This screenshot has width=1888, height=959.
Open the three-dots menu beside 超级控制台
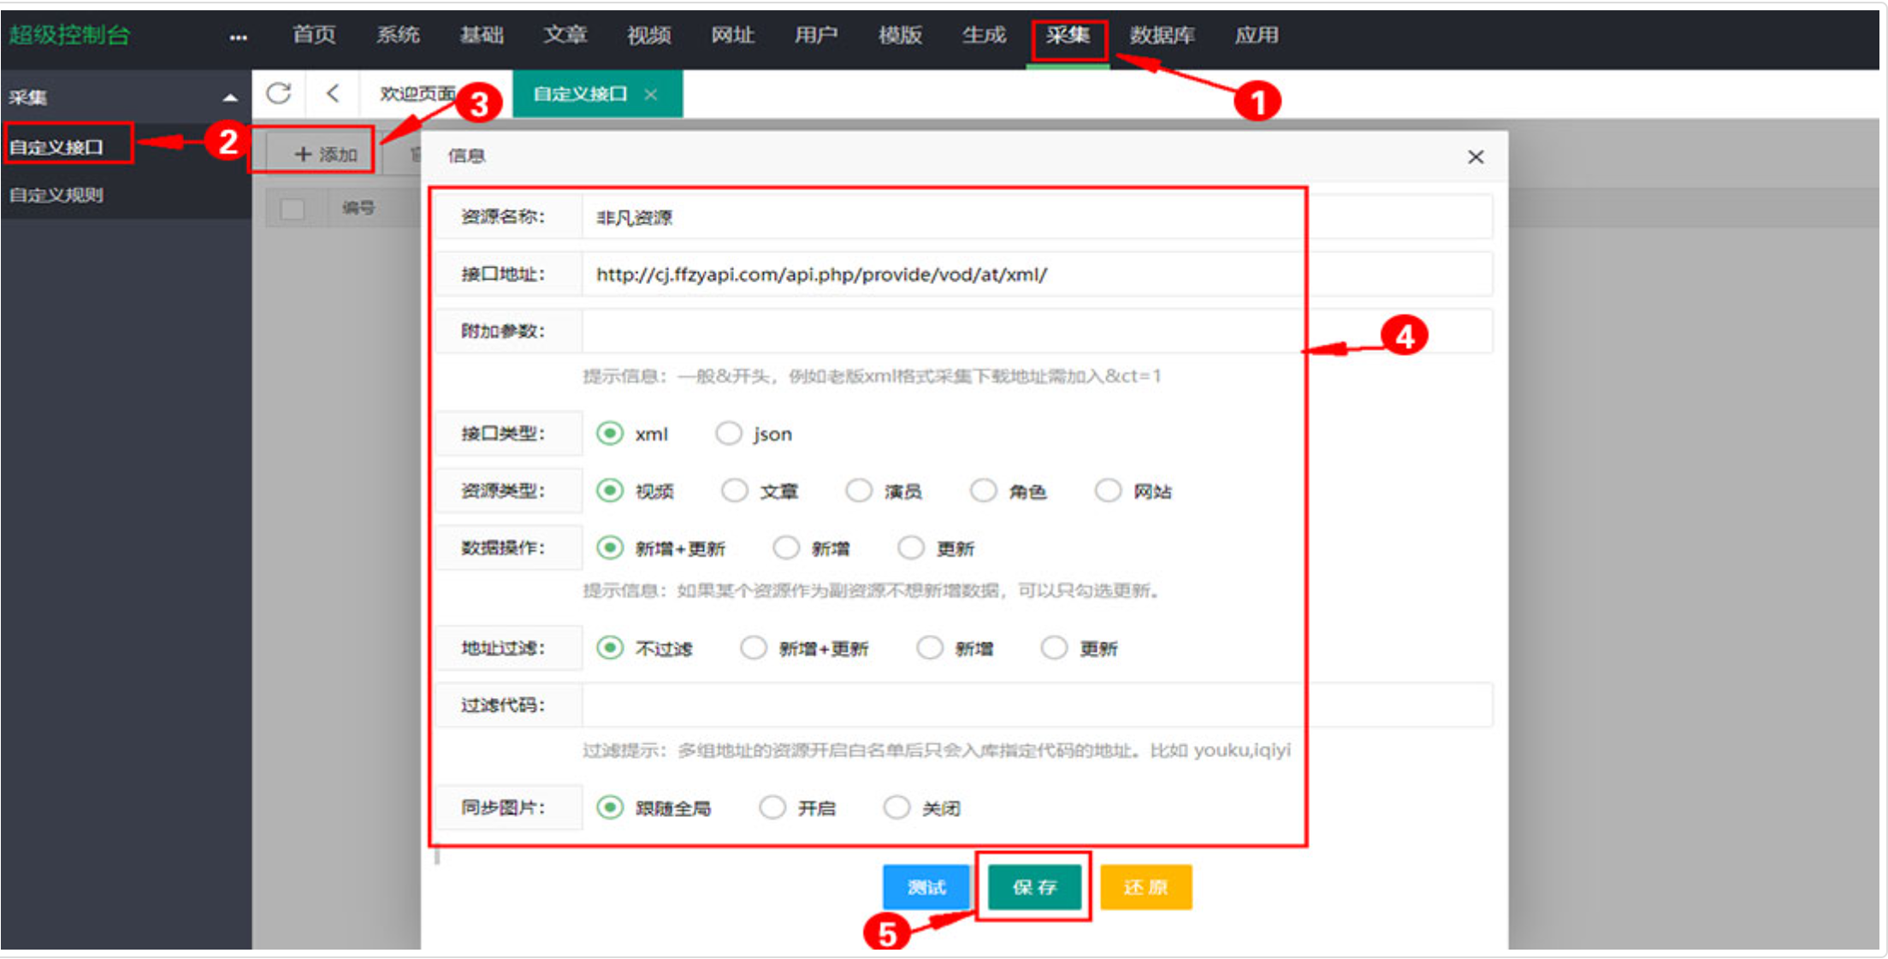239,37
